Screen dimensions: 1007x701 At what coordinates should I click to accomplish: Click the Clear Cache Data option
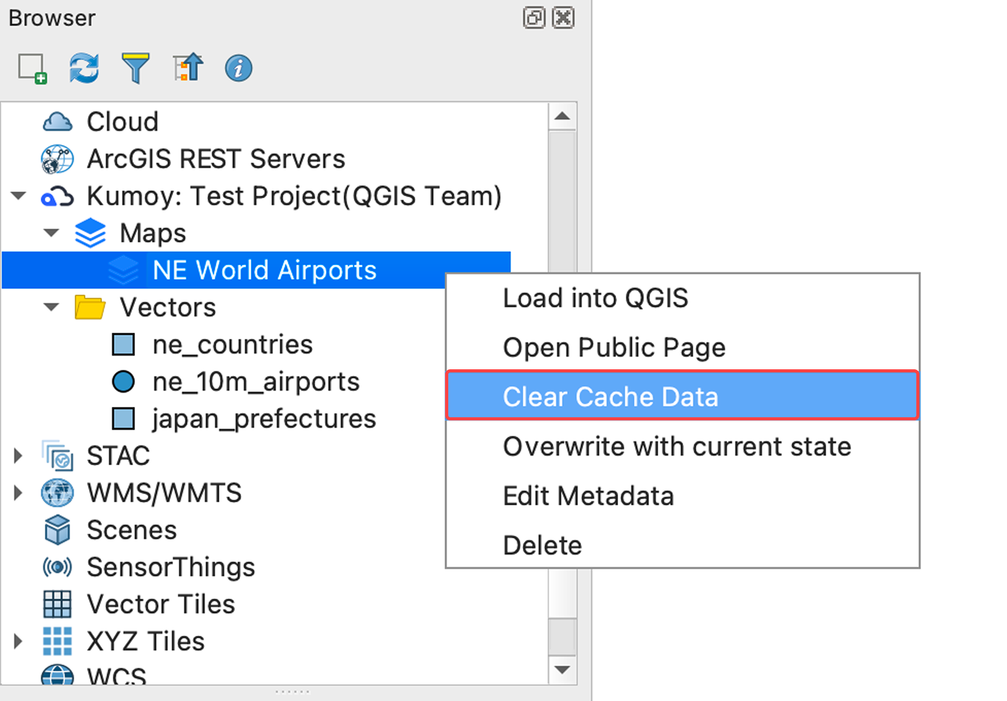pos(610,396)
